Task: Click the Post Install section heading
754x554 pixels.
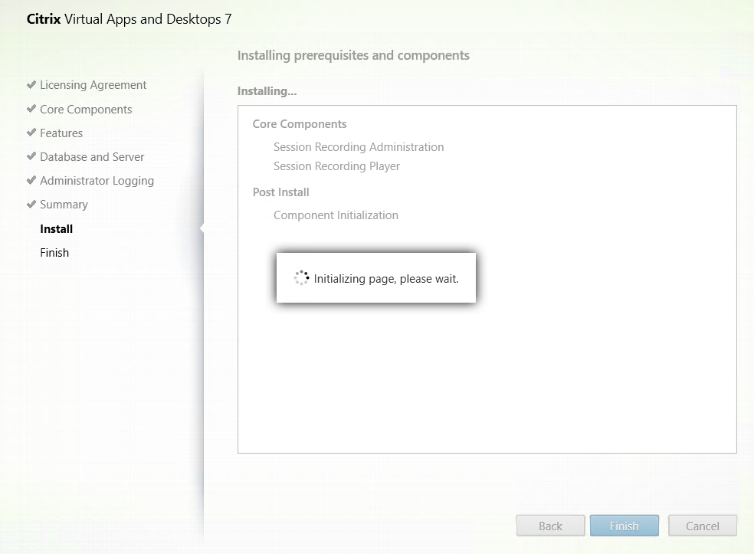Action: point(281,192)
